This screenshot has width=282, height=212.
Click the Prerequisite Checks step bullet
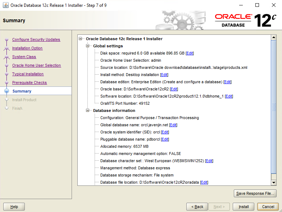(x=6, y=83)
